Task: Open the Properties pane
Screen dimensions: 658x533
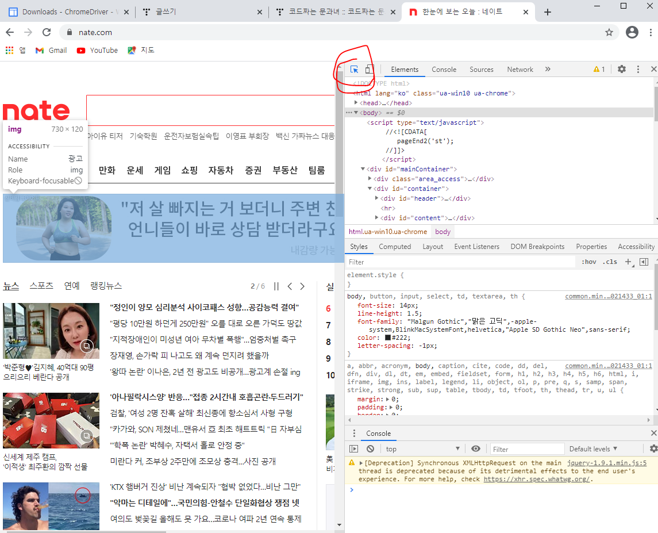Action: tap(591, 247)
